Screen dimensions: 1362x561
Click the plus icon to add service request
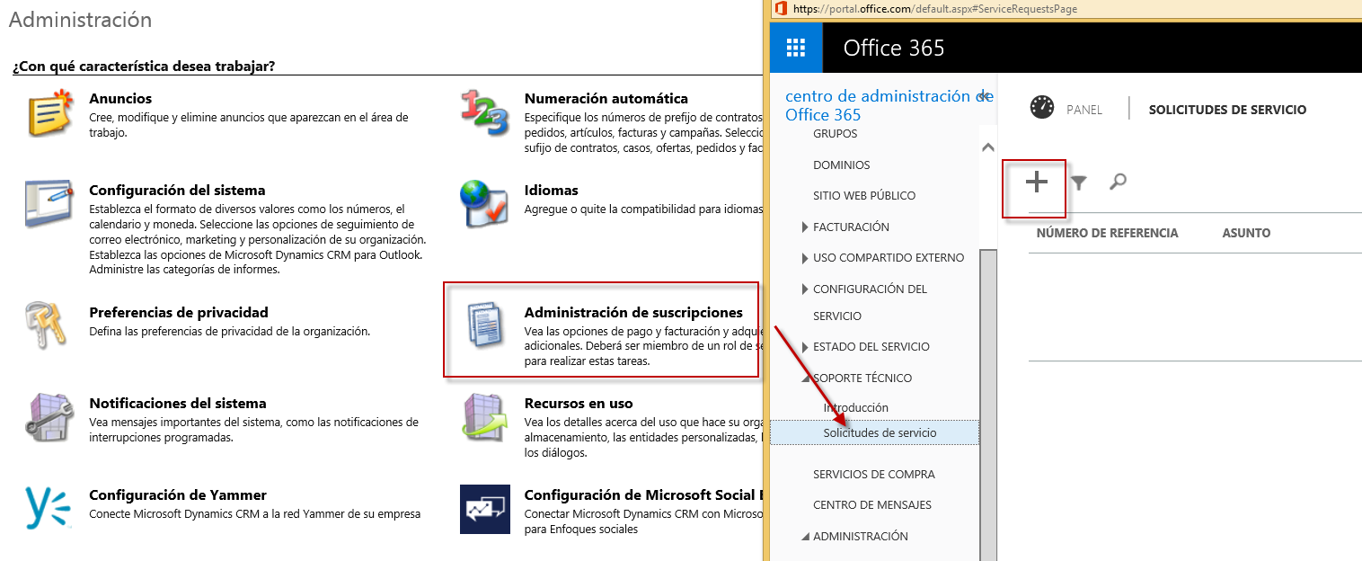[x=1037, y=182]
